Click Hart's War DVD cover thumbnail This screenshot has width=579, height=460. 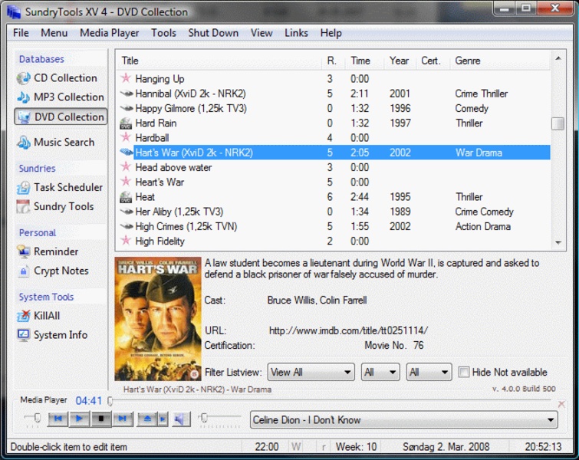(158, 319)
